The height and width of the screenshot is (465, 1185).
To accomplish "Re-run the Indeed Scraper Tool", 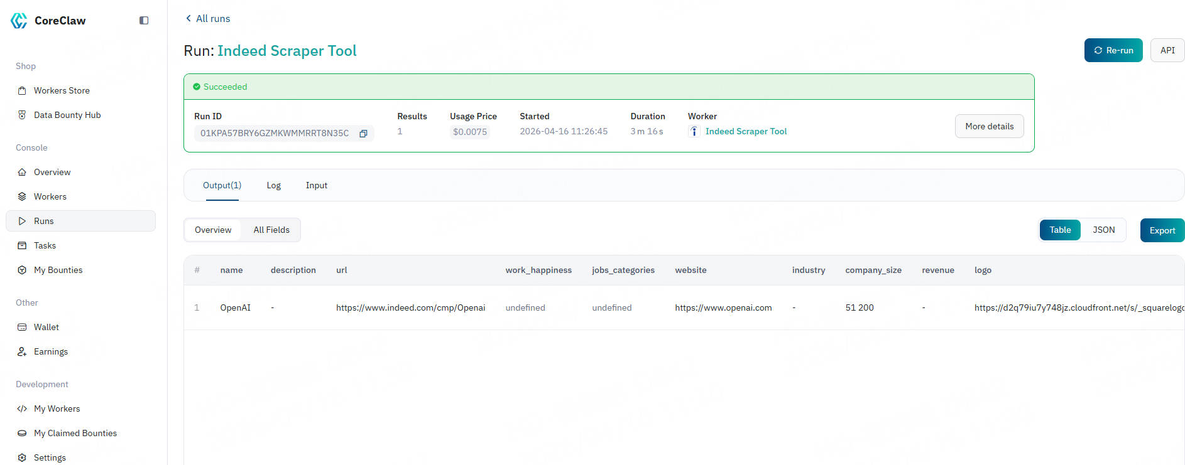I will 1113,50.
